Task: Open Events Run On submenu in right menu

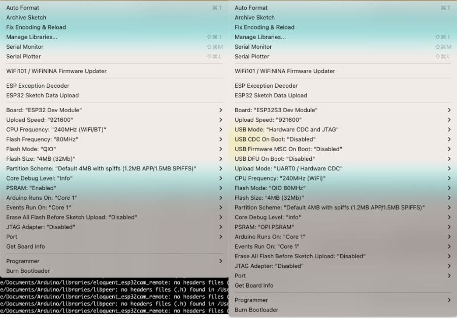Action: click(x=343, y=246)
